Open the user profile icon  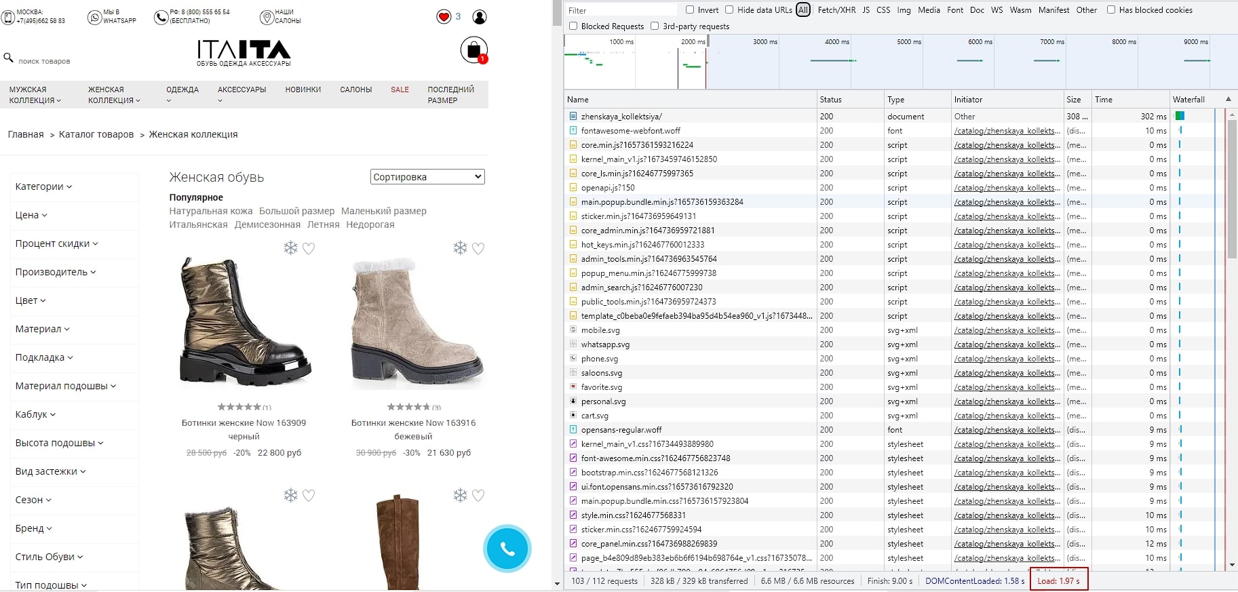coord(479,17)
